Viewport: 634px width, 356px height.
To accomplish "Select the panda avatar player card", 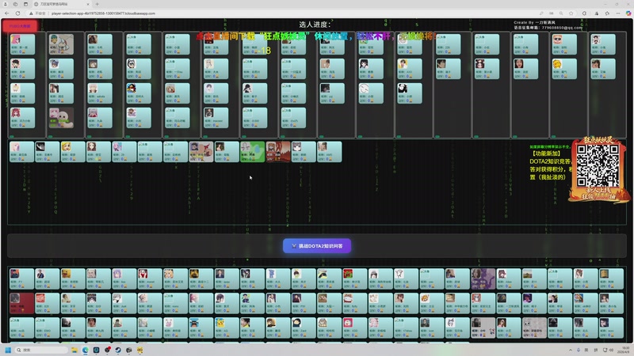I will (x=410, y=93).
